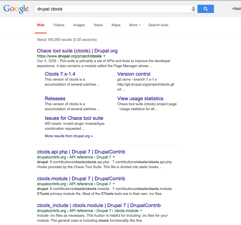The width and height of the screenshot is (241, 225).
Task: Click 'Hooks provided by the Chaos Tool Suite' snippet
Action: [x=69, y=167]
